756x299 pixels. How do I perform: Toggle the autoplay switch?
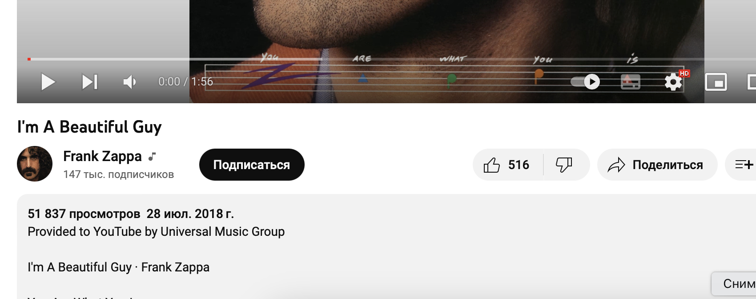tap(585, 82)
